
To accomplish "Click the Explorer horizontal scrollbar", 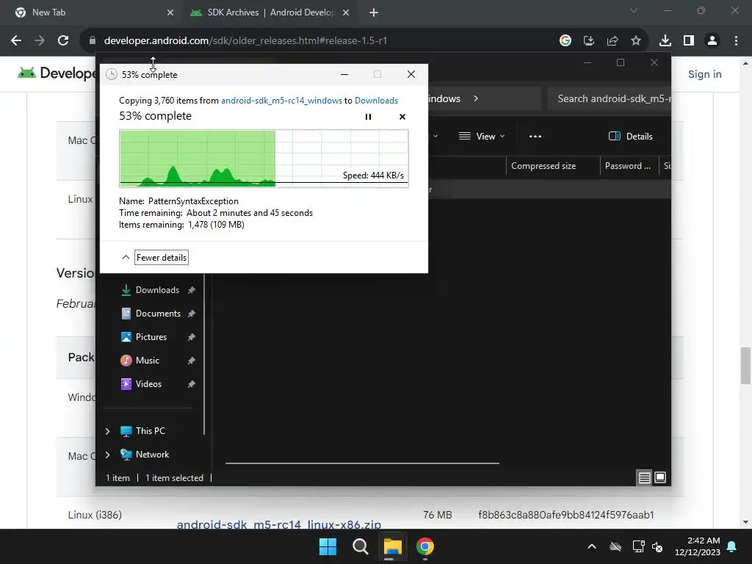I will (362, 463).
